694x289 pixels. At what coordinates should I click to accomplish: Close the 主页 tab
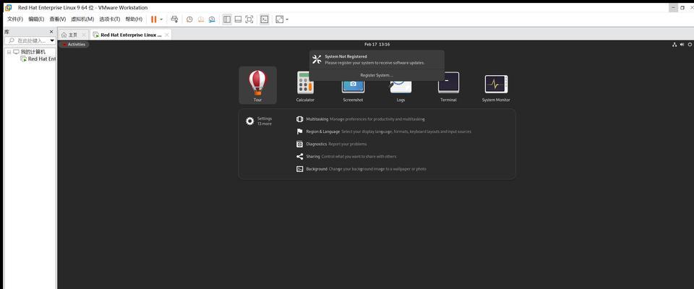[83, 35]
